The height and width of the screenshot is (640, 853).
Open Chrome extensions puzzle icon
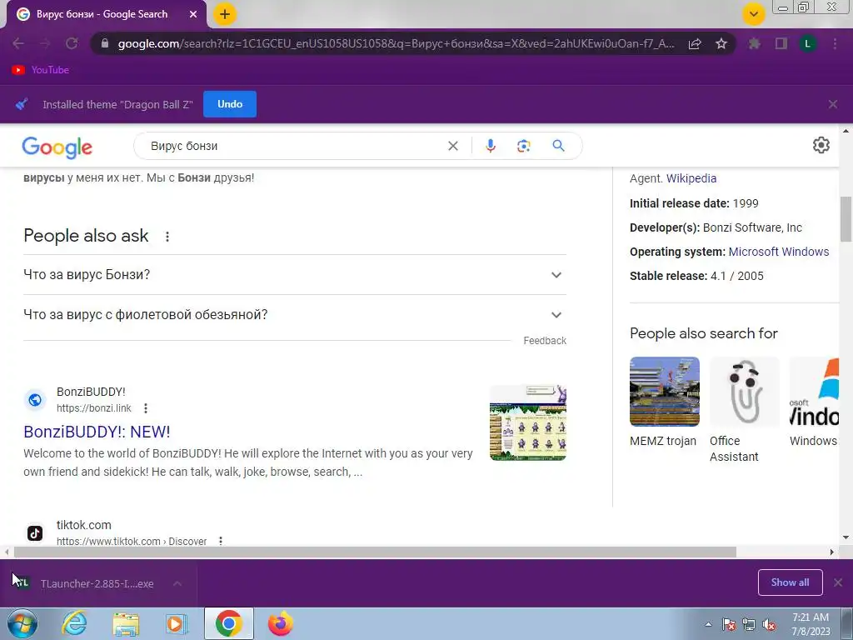[x=754, y=43]
